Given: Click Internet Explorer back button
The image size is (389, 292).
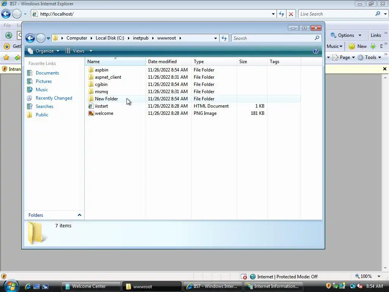Looking at the screenshot, I should [6, 14].
